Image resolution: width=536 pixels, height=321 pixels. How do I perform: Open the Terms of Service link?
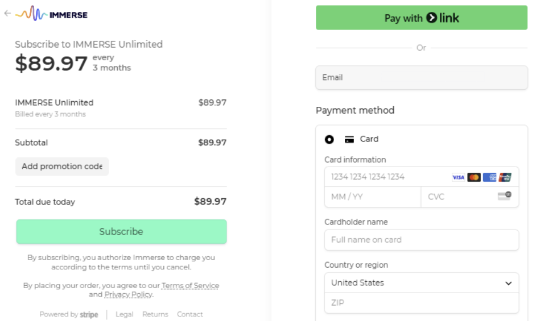tap(190, 286)
